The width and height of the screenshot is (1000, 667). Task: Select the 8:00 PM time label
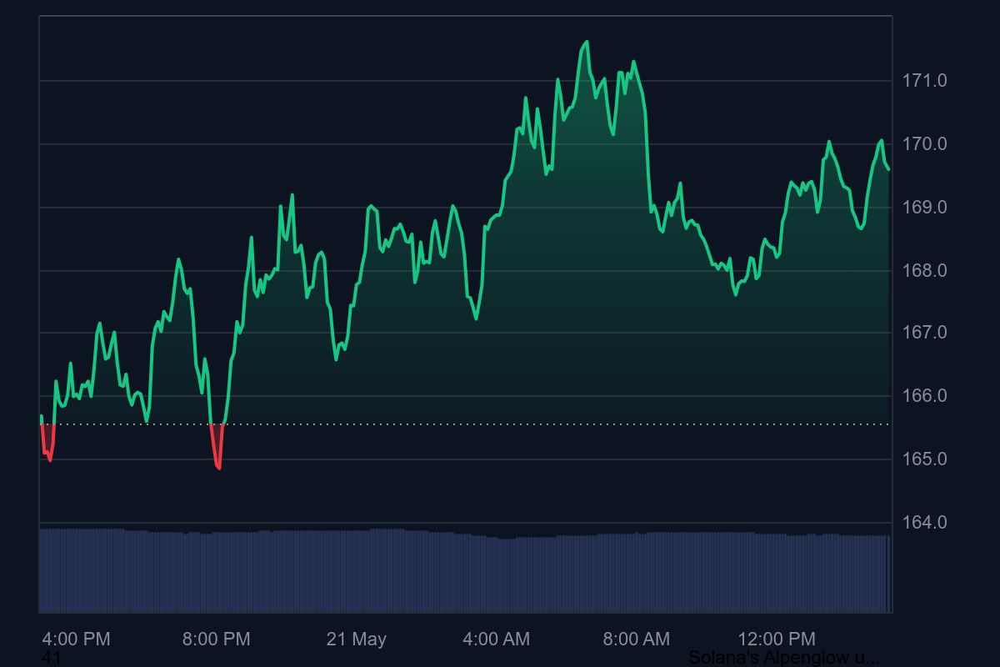(216, 639)
